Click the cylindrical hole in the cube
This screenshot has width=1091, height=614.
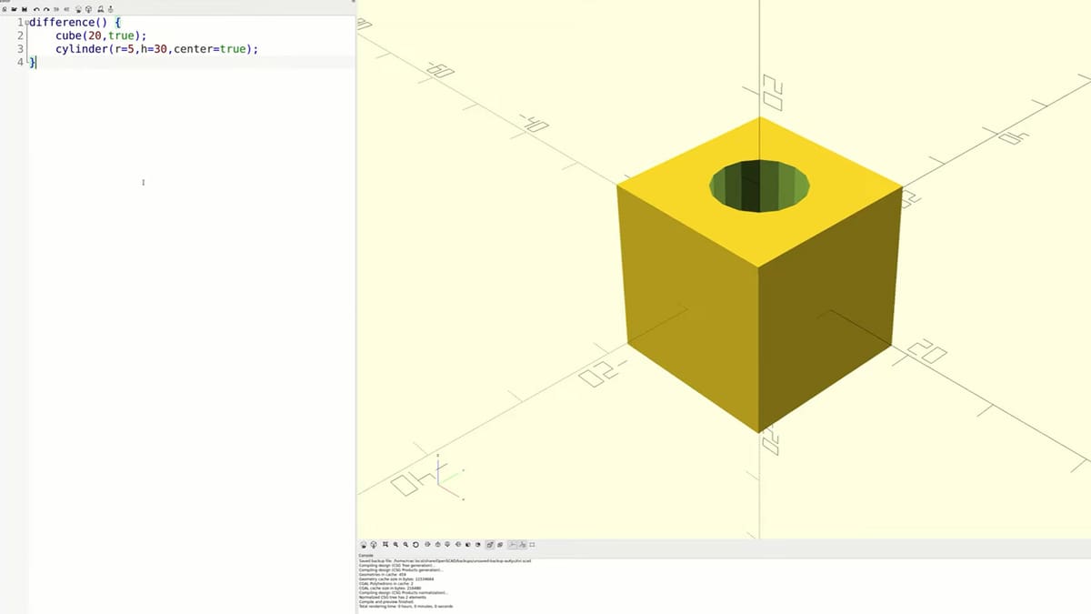tap(759, 186)
